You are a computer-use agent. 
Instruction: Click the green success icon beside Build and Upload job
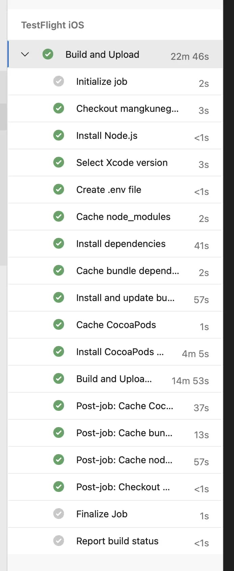48,54
